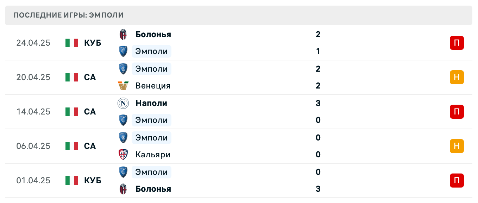Viewport: 478px width, 203px height.
Task: Click highlighted Эмполи label in 14.04.25 match
Action: (151, 120)
